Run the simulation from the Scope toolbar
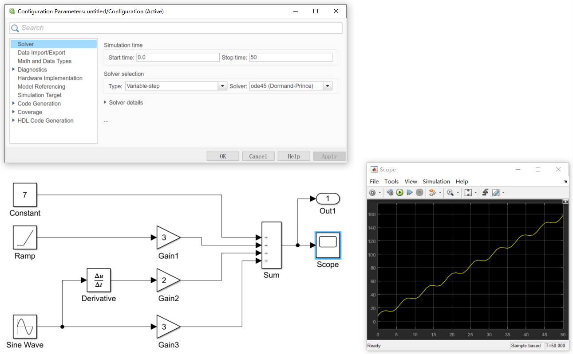Screen dimensions: 573x354 tap(399, 192)
